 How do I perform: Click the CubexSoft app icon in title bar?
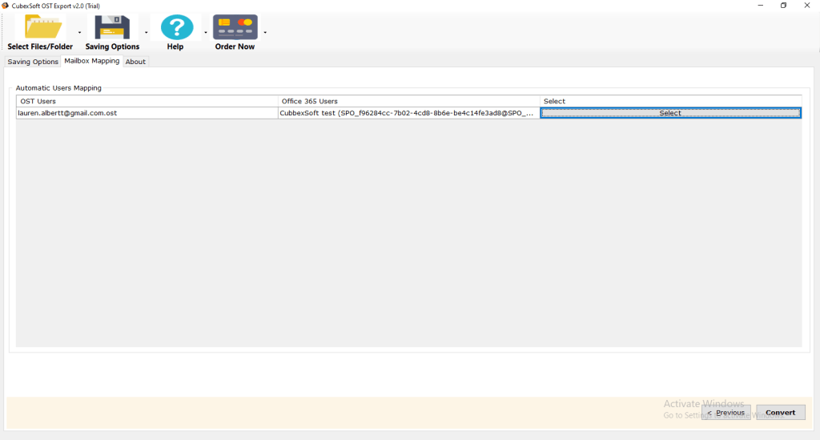click(6, 6)
